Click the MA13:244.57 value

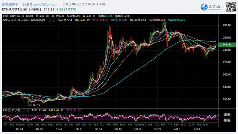point(100,20)
